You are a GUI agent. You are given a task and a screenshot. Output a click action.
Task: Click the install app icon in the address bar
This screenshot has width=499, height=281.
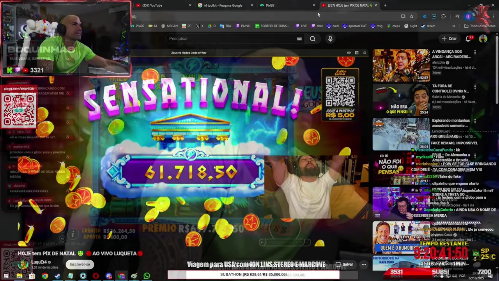click(403, 16)
